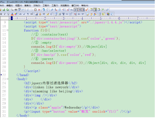
Task: Click the orange checkmark icon
Action: [x=87, y=10]
